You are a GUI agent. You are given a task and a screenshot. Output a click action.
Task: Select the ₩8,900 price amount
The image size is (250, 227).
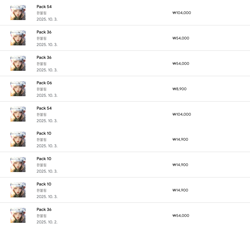click(x=179, y=89)
